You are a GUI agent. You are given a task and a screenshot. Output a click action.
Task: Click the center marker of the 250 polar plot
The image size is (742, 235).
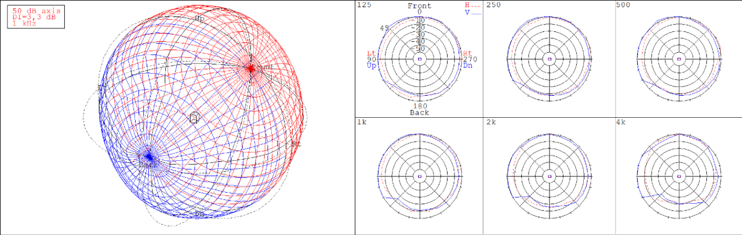(x=550, y=59)
